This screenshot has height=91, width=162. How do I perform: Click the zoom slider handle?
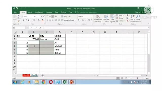[137, 78]
